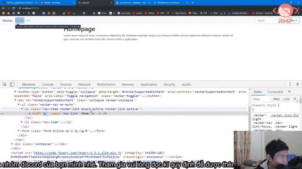
Task: Open the GYM bookmark
Action: (x=214, y=13)
